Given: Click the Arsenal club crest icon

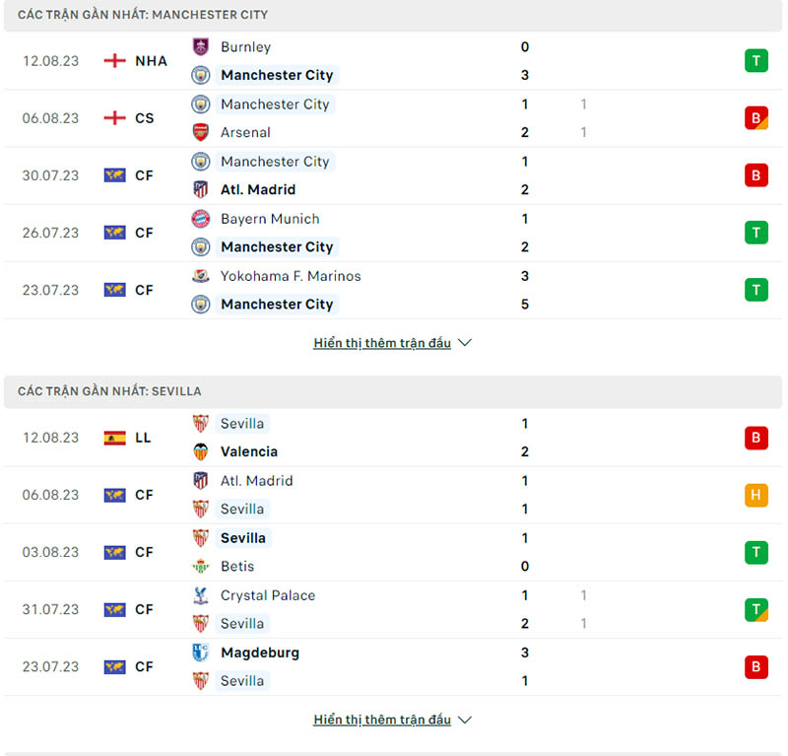Looking at the screenshot, I should coord(201,132).
